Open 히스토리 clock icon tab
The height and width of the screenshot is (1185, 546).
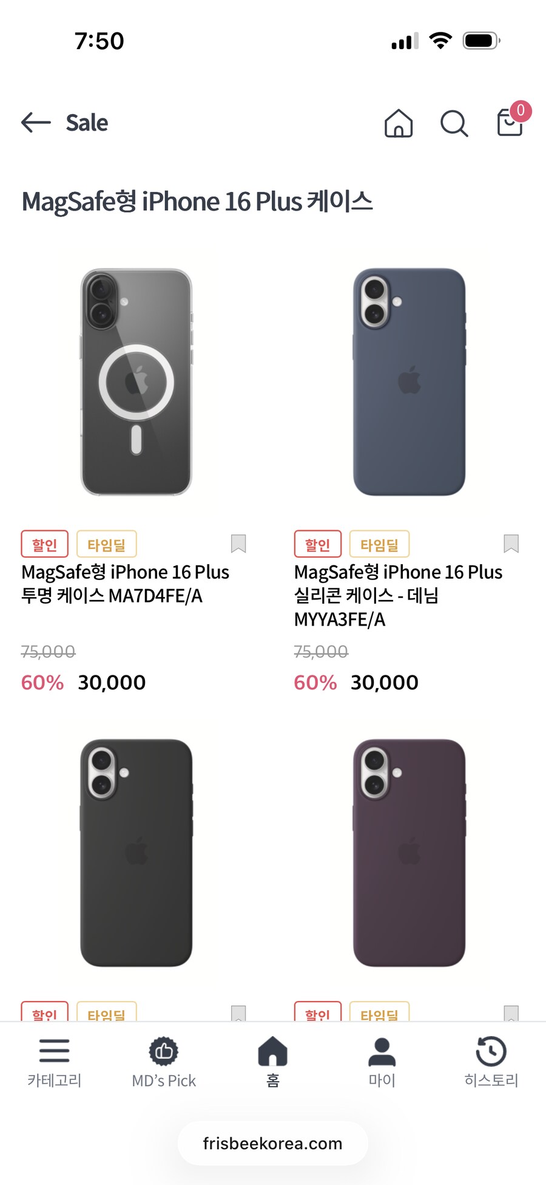(491, 1062)
